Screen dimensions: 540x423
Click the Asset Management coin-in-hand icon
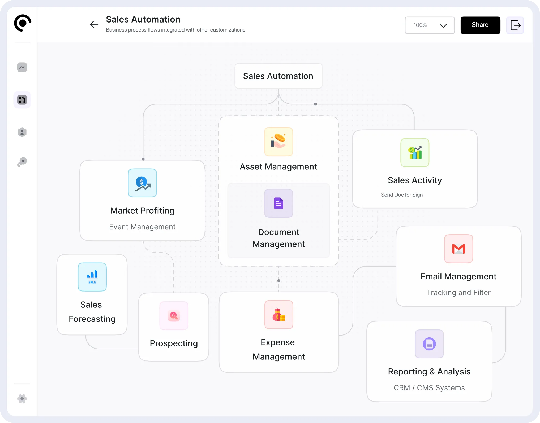278,142
